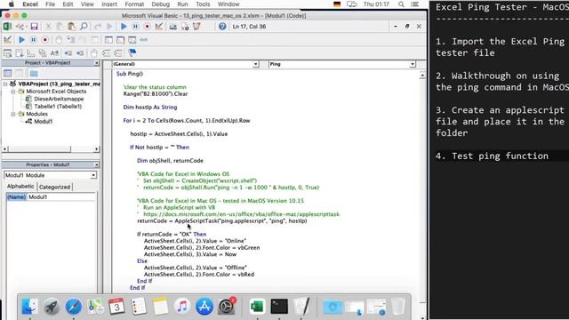Image resolution: width=569 pixels, height=320 pixels.
Task: Toggle Design Mode in the top toolbar
Action: coord(159,27)
